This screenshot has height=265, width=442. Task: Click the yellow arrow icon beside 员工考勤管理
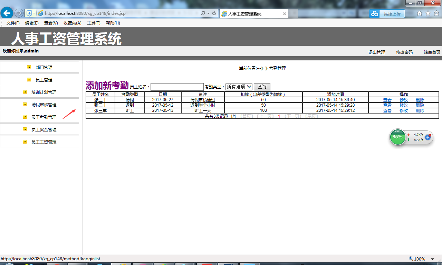point(25,117)
